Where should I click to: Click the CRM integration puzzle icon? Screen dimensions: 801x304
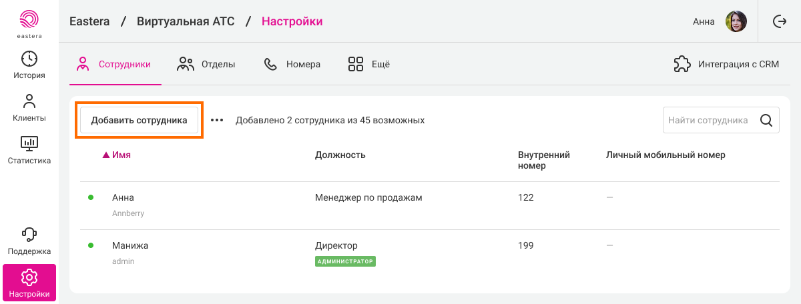(682, 64)
